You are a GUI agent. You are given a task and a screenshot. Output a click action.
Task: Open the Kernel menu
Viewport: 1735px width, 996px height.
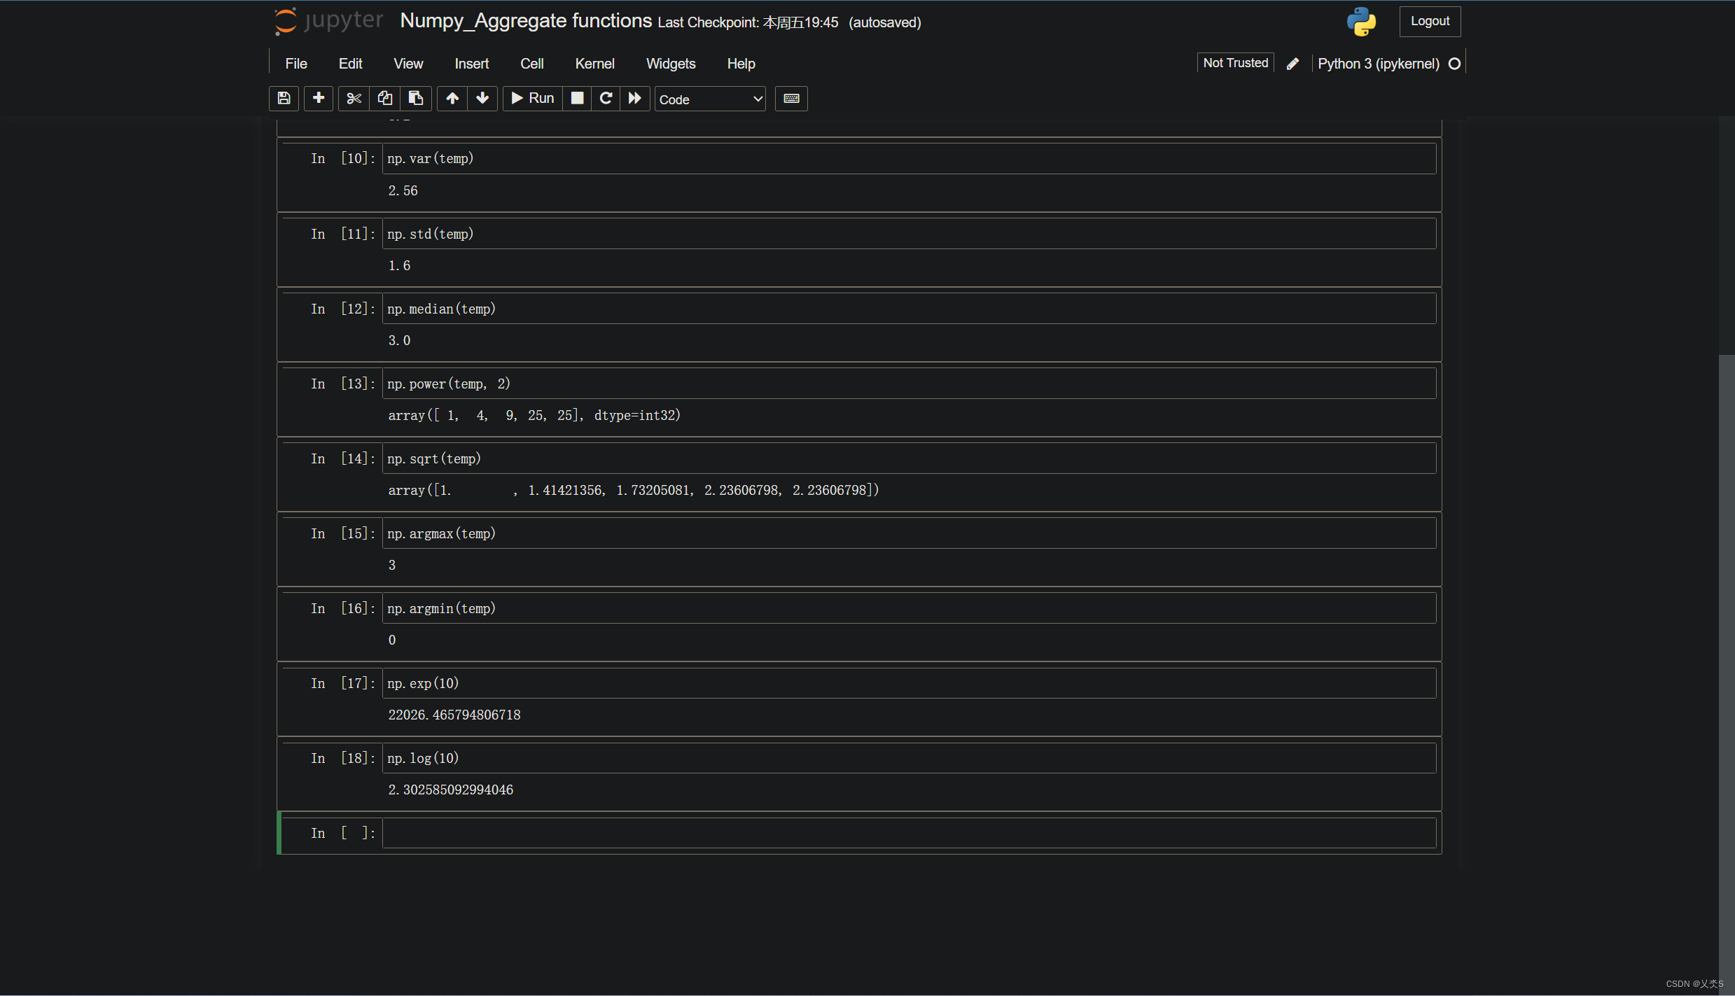click(594, 64)
